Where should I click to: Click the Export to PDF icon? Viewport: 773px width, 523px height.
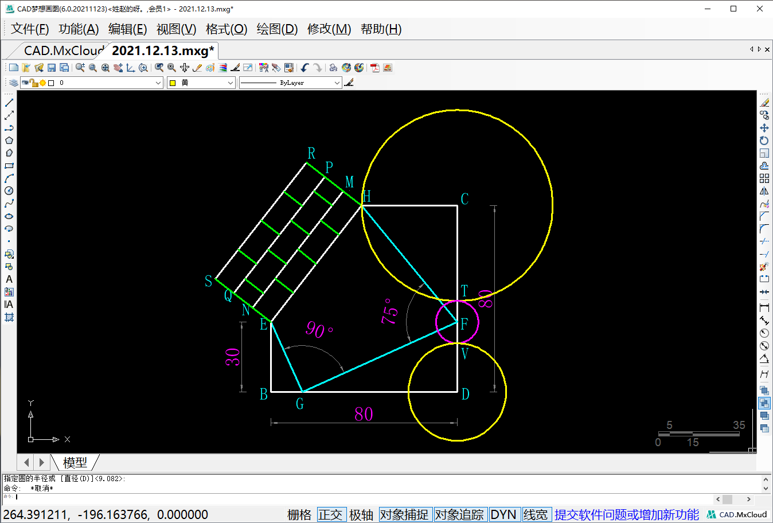375,68
